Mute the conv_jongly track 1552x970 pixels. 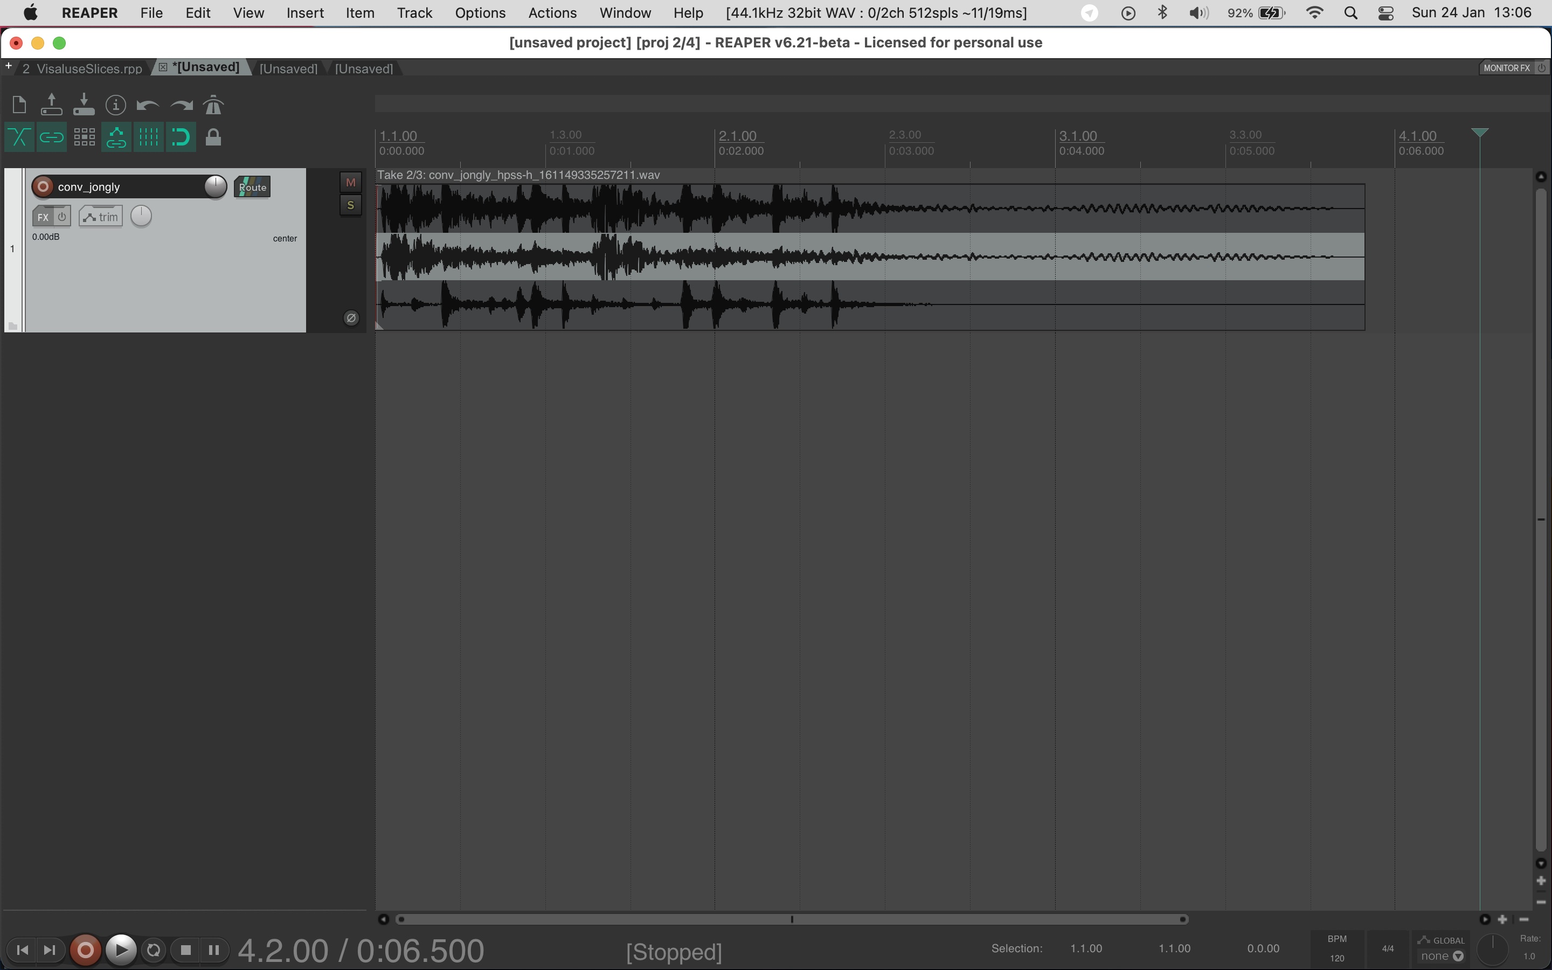coord(351,182)
